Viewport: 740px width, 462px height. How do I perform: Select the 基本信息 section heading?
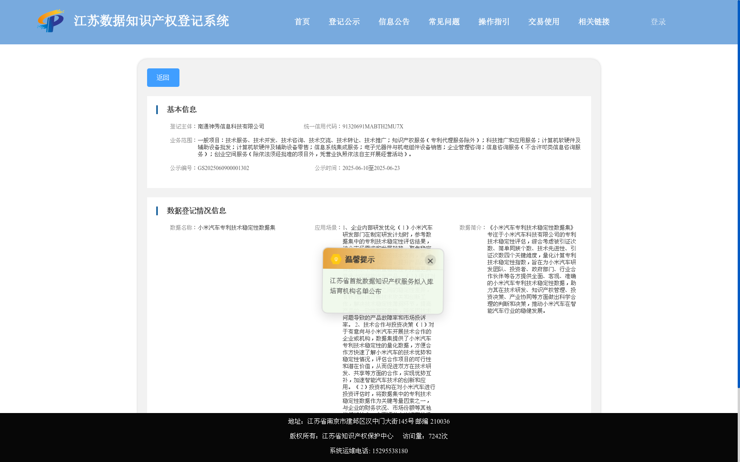pyautogui.click(x=182, y=109)
